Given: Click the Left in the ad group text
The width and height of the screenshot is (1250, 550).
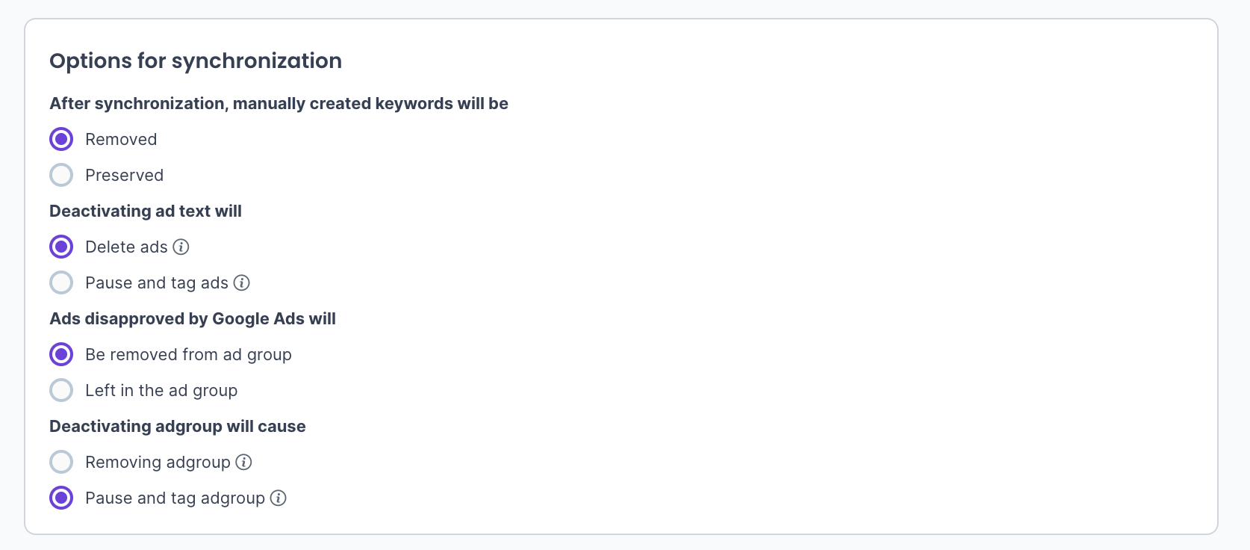Looking at the screenshot, I should coord(161,390).
